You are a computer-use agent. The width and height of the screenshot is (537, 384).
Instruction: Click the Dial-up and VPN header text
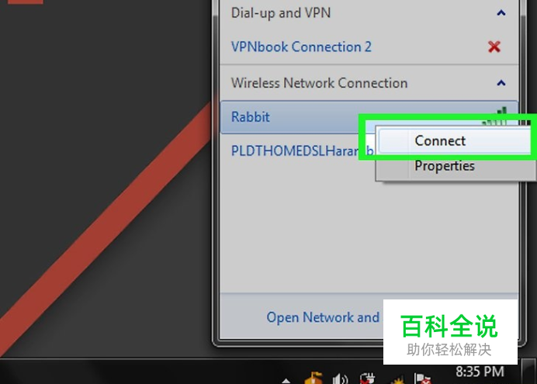coord(281,13)
